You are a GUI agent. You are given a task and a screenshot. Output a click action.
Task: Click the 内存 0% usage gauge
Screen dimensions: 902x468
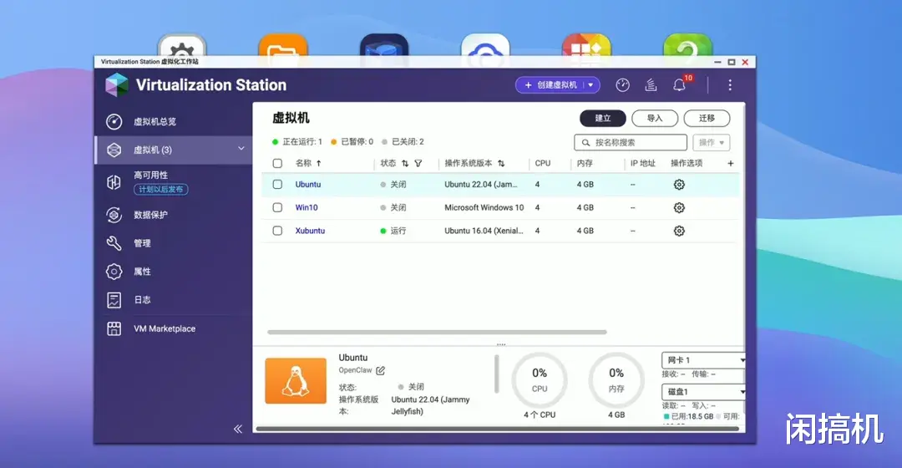(616, 381)
